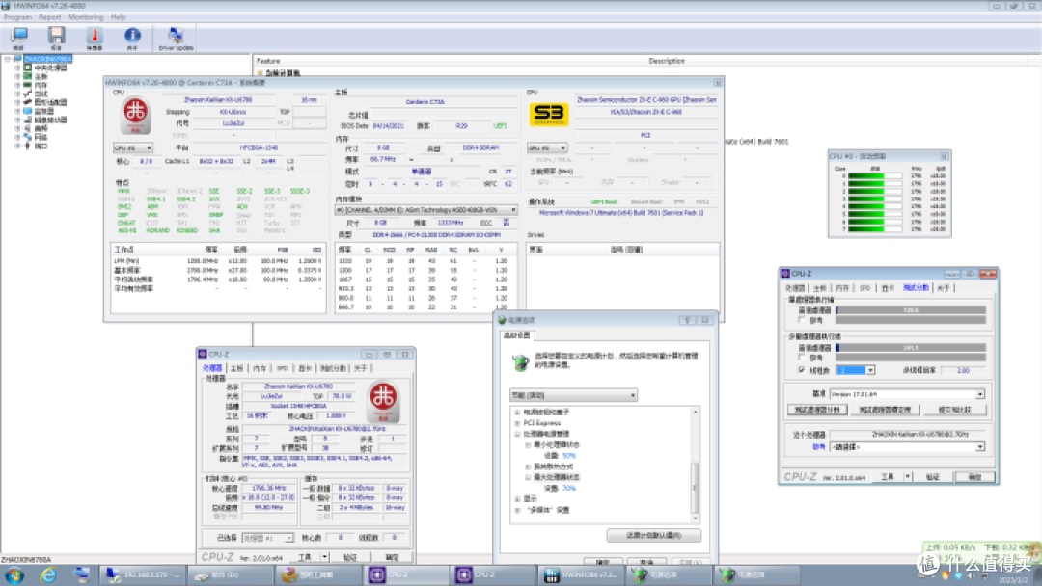Click Restore plan defaults button in Power Options
Viewport: 1042px width, 586px height.
click(654, 535)
